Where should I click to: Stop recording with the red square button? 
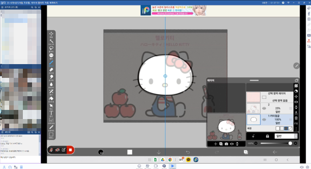point(70,150)
